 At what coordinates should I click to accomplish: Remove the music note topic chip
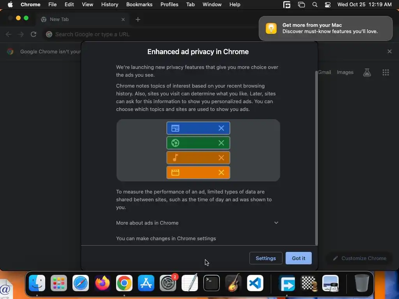pyautogui.click(x=221, y=158)
